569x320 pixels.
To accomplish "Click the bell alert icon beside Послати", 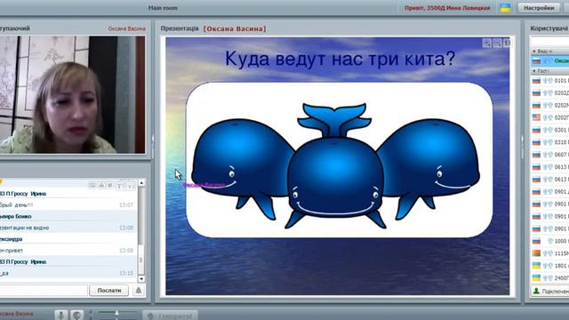I will 139,291.
